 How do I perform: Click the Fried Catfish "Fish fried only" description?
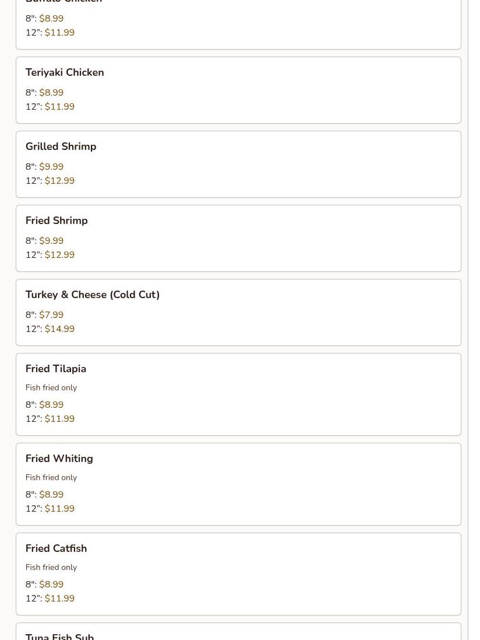[x=51, y=567]
